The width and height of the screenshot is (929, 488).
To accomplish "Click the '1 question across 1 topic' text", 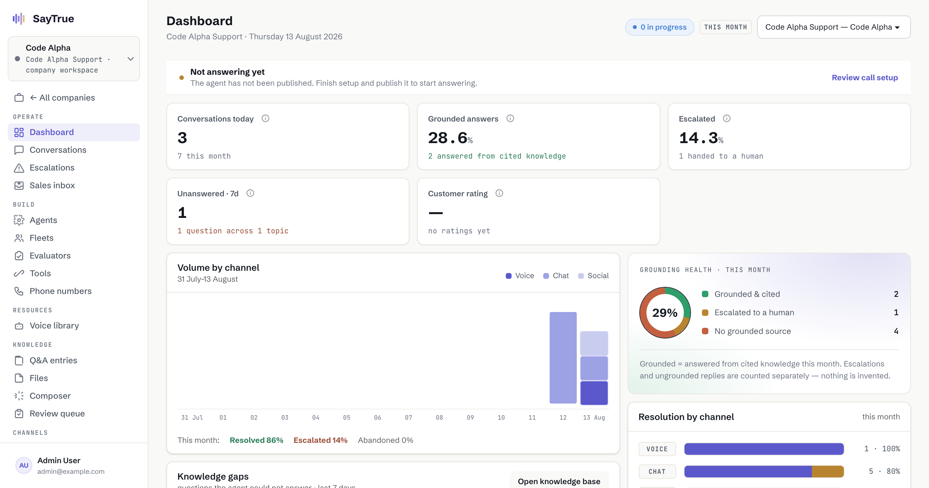I will (233, 231).
